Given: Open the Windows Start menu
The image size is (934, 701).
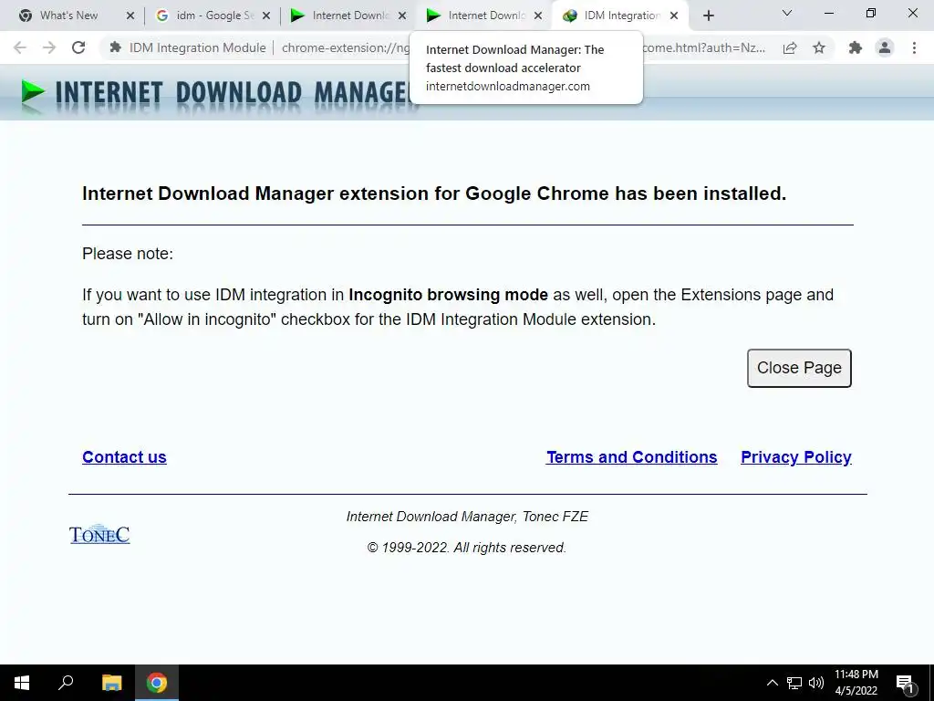Looking at the screenshot, I should (22, 683).
